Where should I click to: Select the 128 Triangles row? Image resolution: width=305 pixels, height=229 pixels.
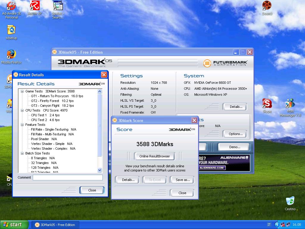45,168
